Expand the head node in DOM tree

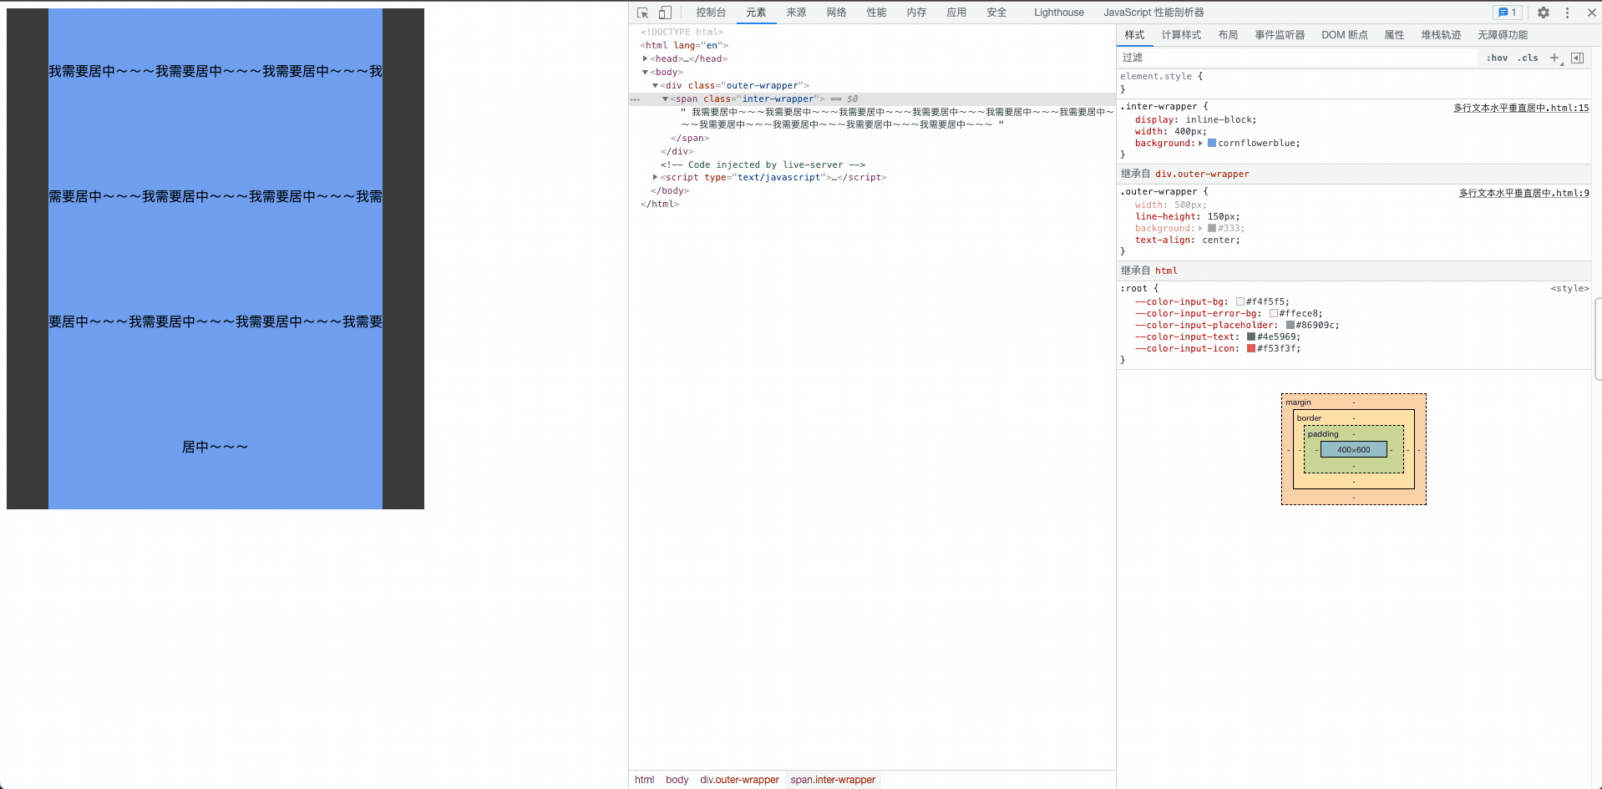pyautogui.click(x=645, y=58)
